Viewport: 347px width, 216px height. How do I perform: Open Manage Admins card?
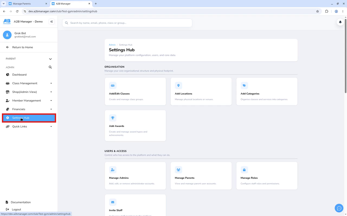[x=135, y=176]
